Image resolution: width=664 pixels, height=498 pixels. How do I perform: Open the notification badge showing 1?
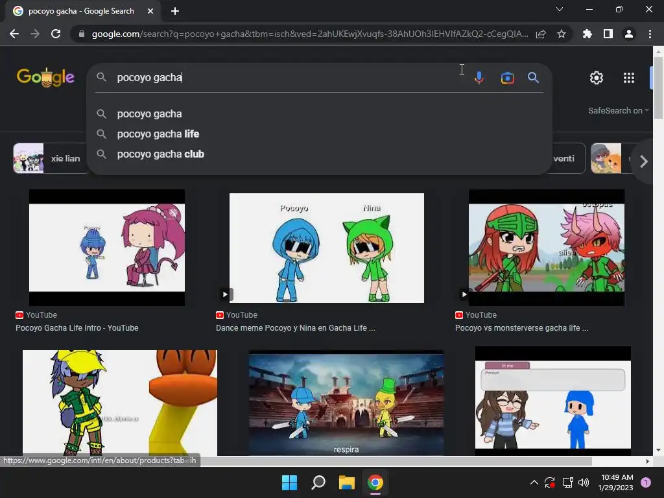tap(646, 482)
